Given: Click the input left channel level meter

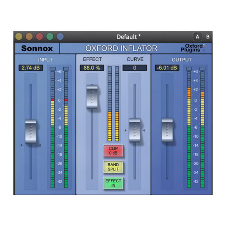Looking at the screenshot, I should pos(52,130).
